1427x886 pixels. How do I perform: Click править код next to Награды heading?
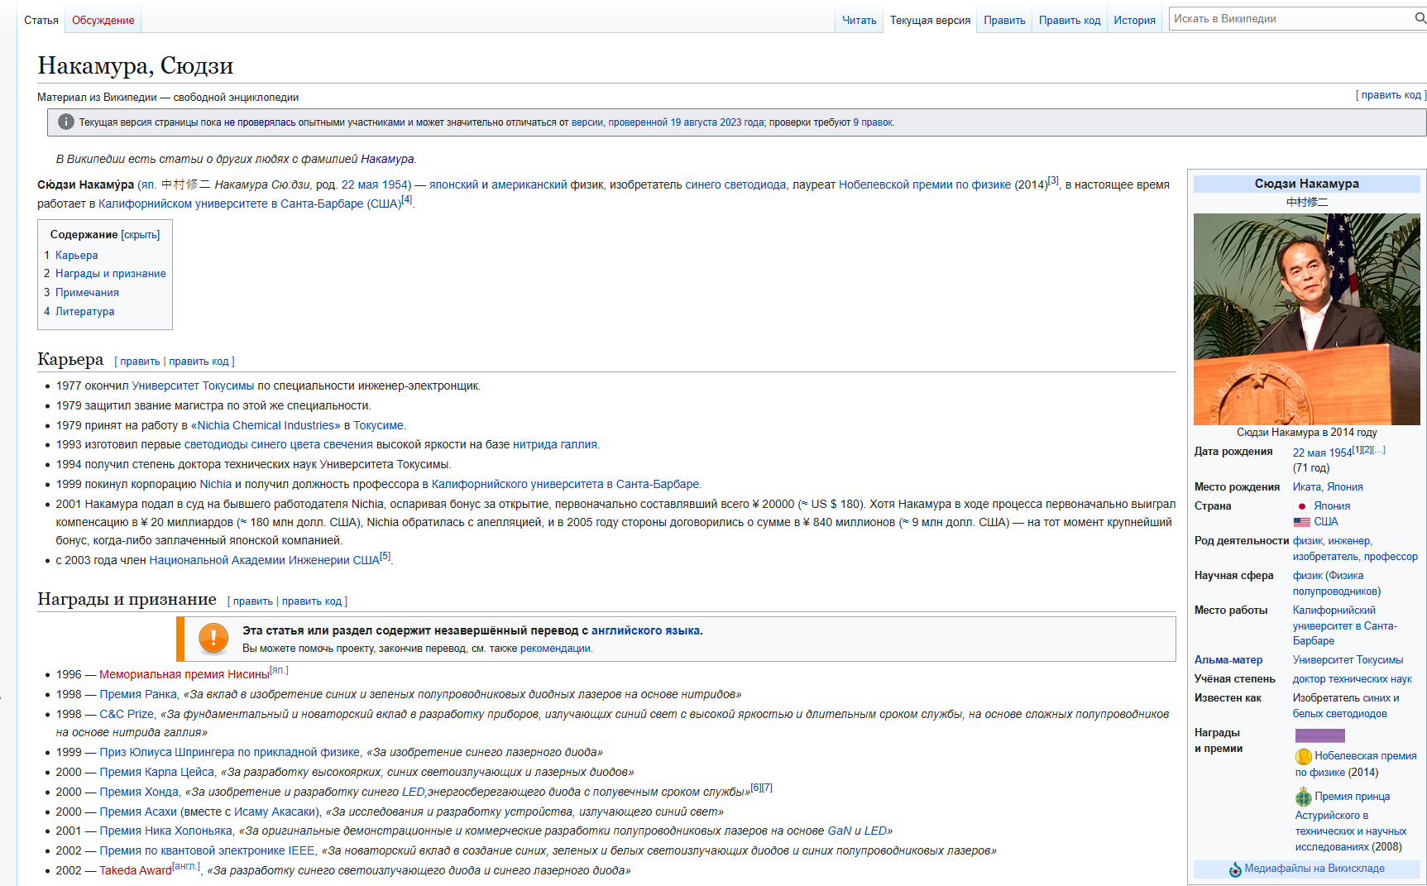312,601
